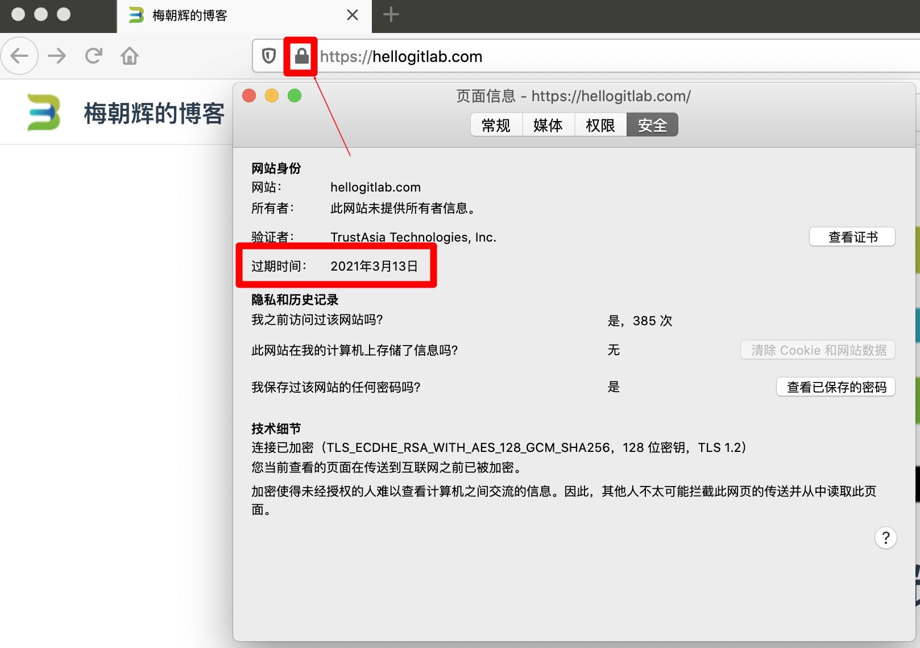Viewport: 920px width, 648px height.
Task: Click the 隐私和历史记录 heading
Action: (x=295, y=300)
